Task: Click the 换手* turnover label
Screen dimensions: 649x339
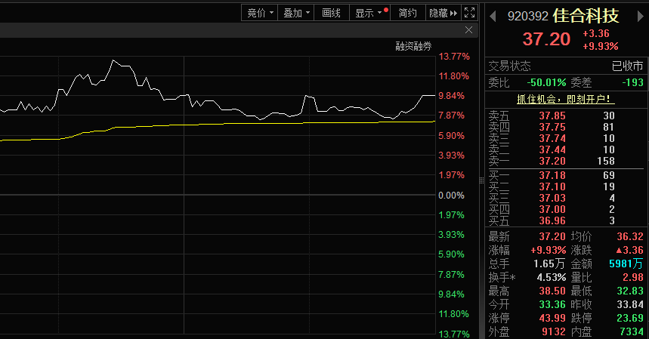Action: (x=500, y=277)
